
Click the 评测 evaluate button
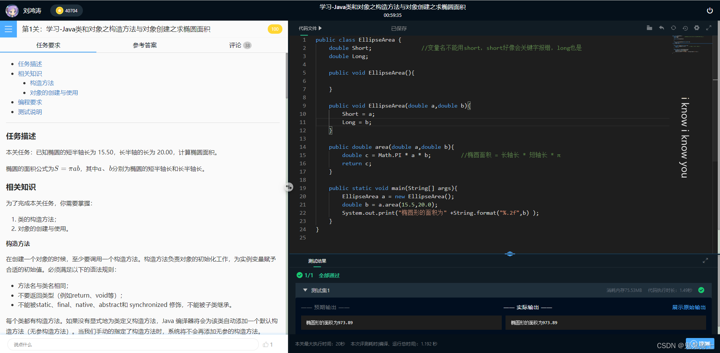pyautogui.click(x=700, y=344)
